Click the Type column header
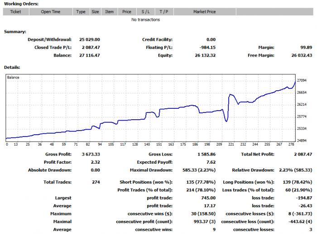 81,12
